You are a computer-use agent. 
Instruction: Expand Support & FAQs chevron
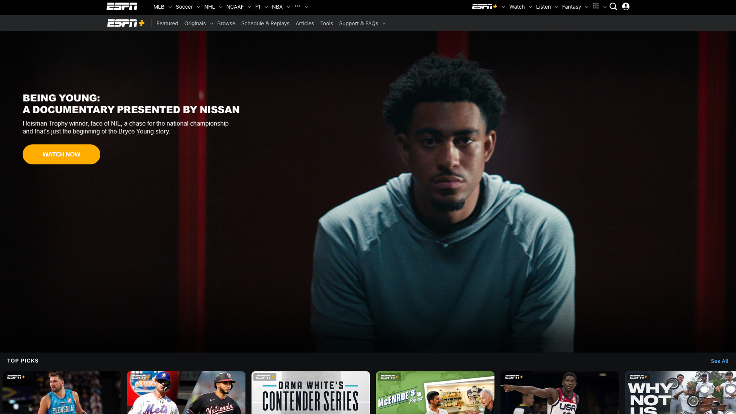[384, 24]
